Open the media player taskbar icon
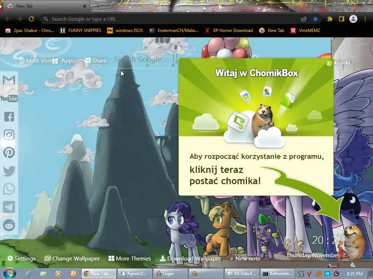The height and width of the screenshot is (279, 373). [58, 274]
